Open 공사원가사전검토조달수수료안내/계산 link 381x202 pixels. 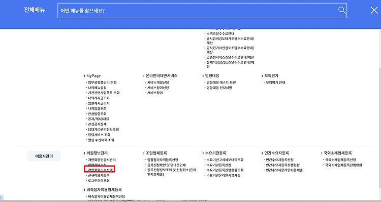pos(230,50)
